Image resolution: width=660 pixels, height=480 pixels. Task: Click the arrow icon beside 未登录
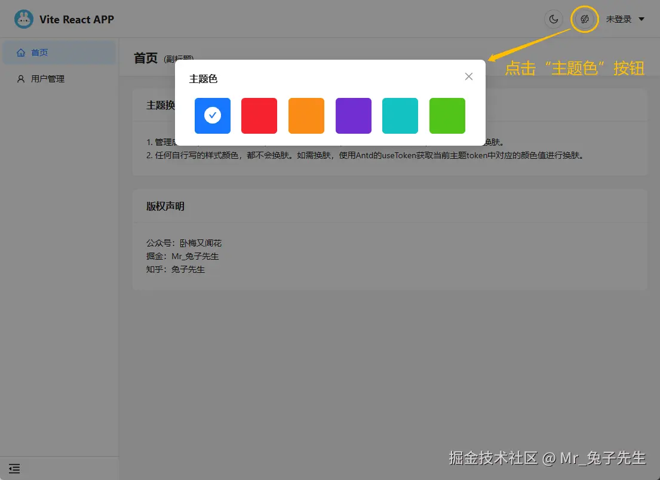(641, 19)
